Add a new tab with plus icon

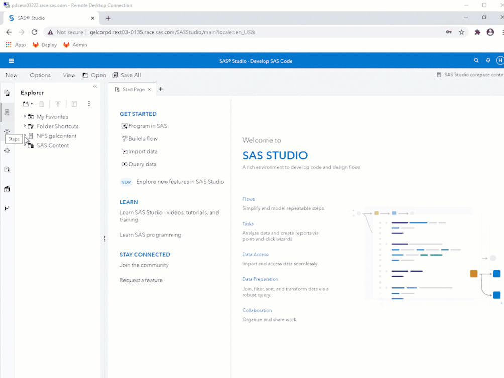tap(161, 89)
